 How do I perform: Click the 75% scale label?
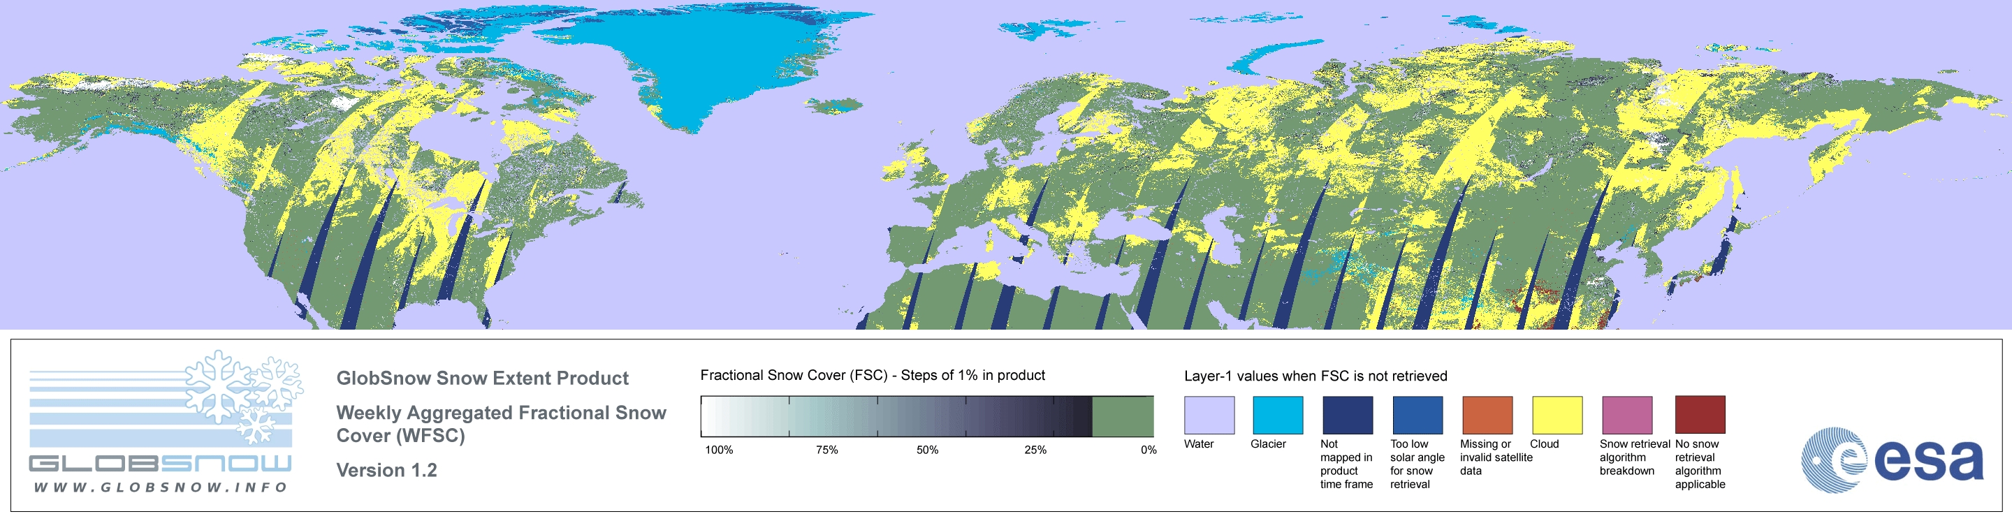pos(826,450)
